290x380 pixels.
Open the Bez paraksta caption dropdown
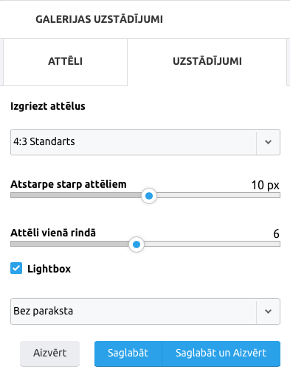pyautogui.click(x=145, y=312)
